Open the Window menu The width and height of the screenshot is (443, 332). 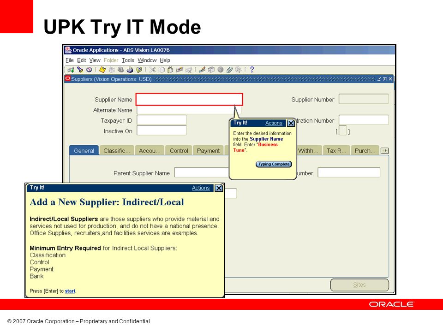pos(147,60)
